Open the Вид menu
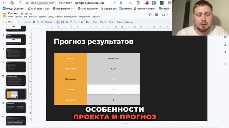 (25, 17)
